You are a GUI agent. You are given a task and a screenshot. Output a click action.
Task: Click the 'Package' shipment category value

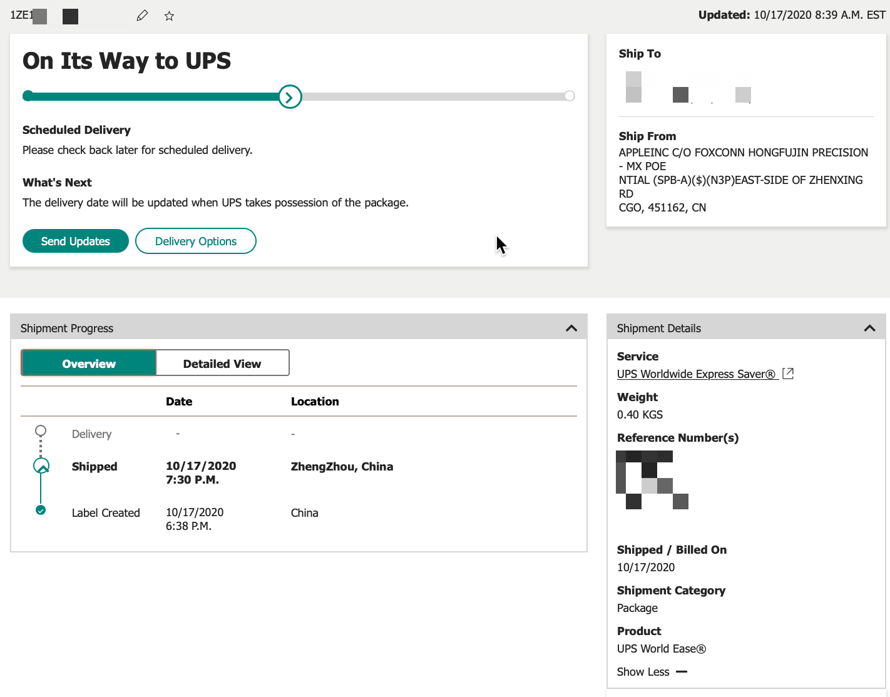point(637,608)
